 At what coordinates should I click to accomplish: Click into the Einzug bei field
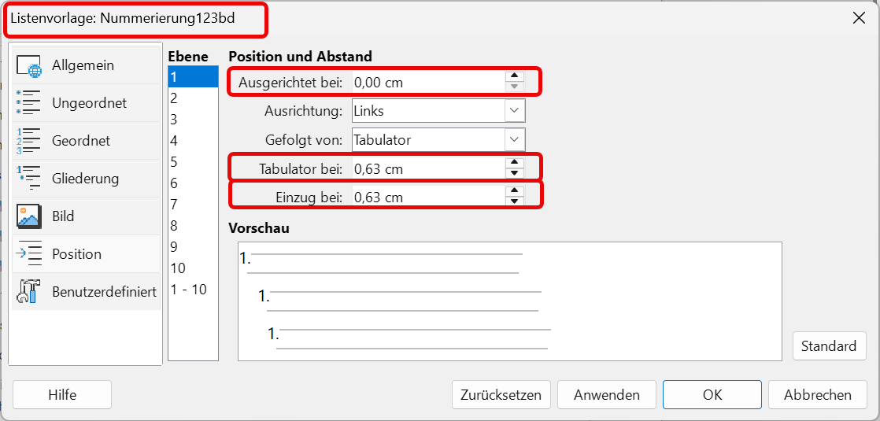coord(425,198)
